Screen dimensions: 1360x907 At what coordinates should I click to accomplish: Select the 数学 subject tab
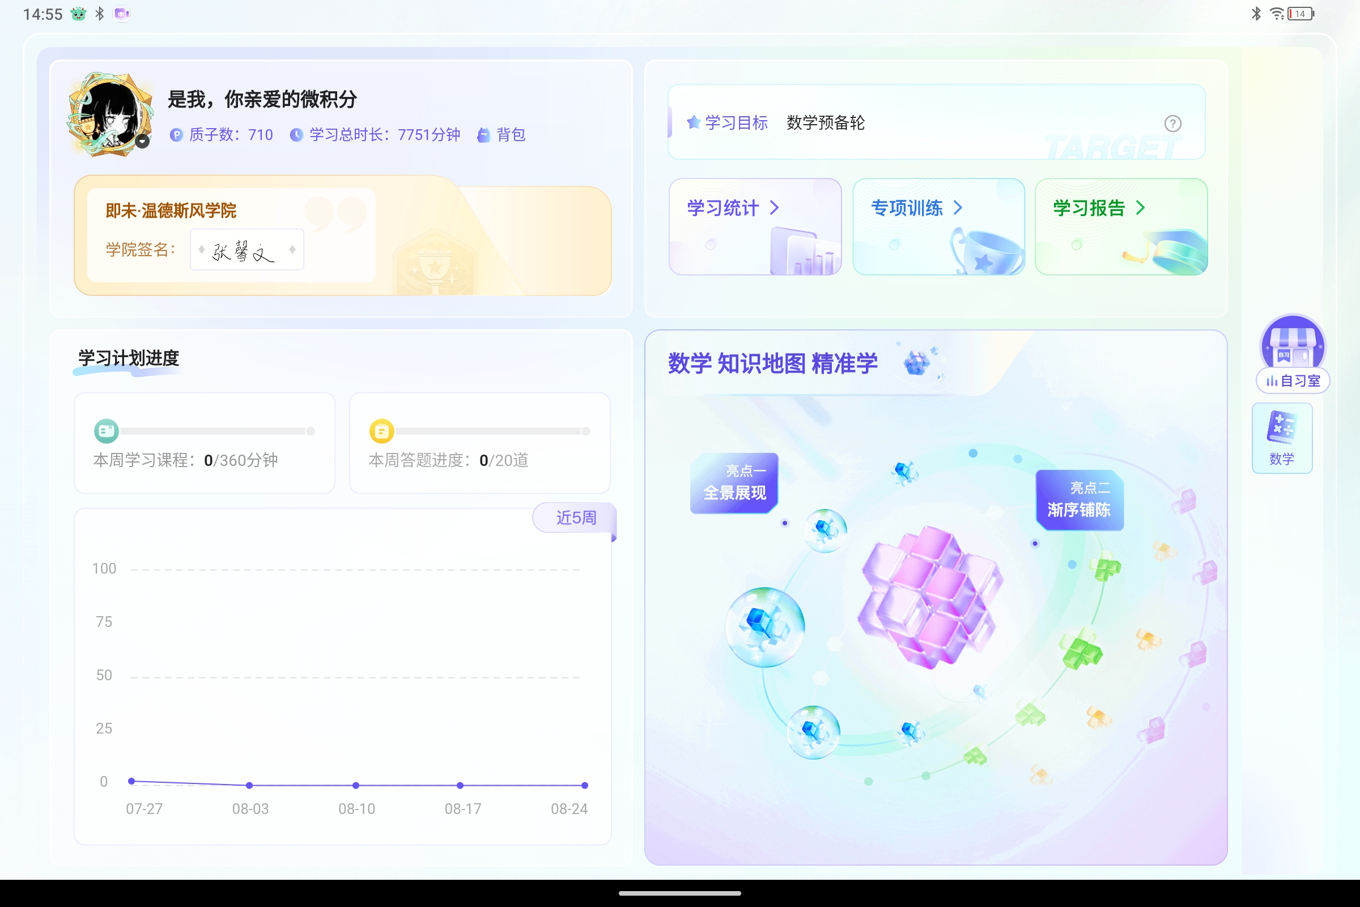pos(1282,438)
